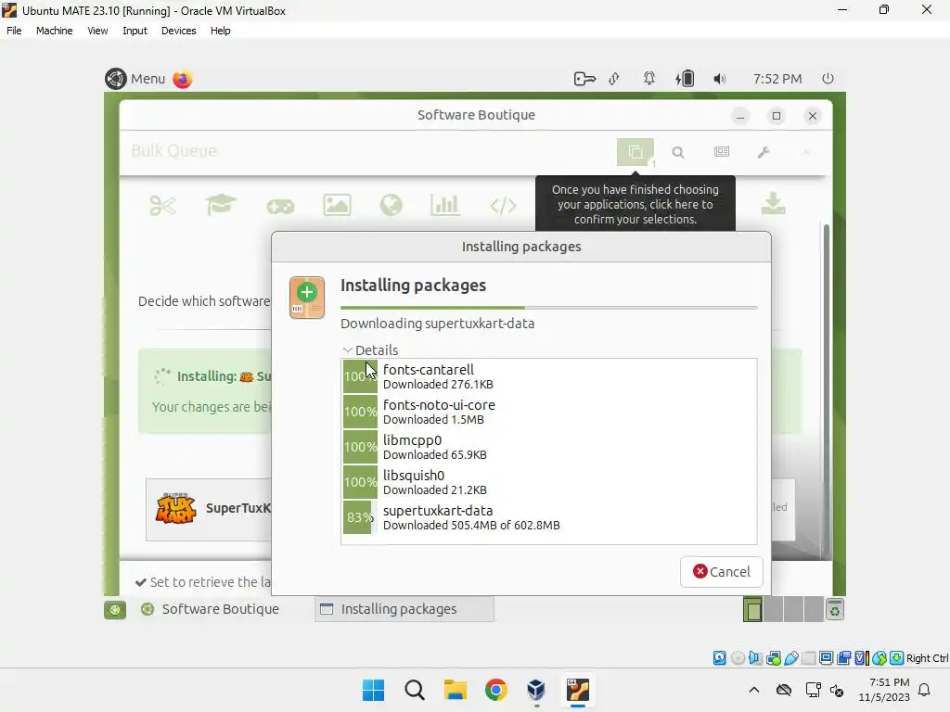This screenshot has width=950, height=712.
Task: Open Windows Start menu
Action: coord(373,690)
